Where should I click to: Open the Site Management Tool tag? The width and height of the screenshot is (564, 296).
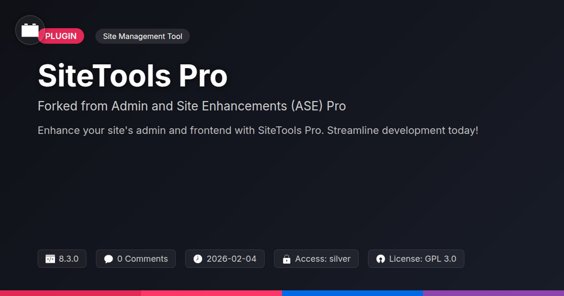pos(142,36)
